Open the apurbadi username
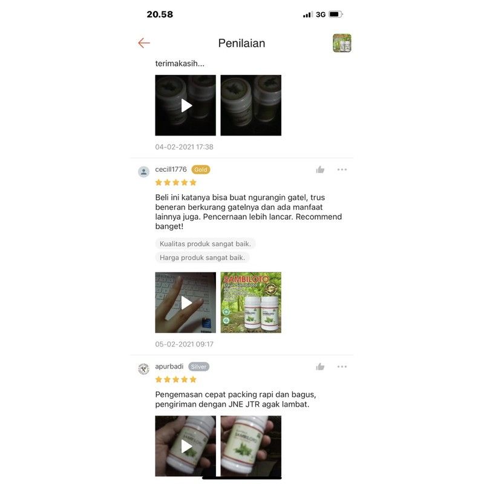 pyautogui.click(x=169, y=367)
